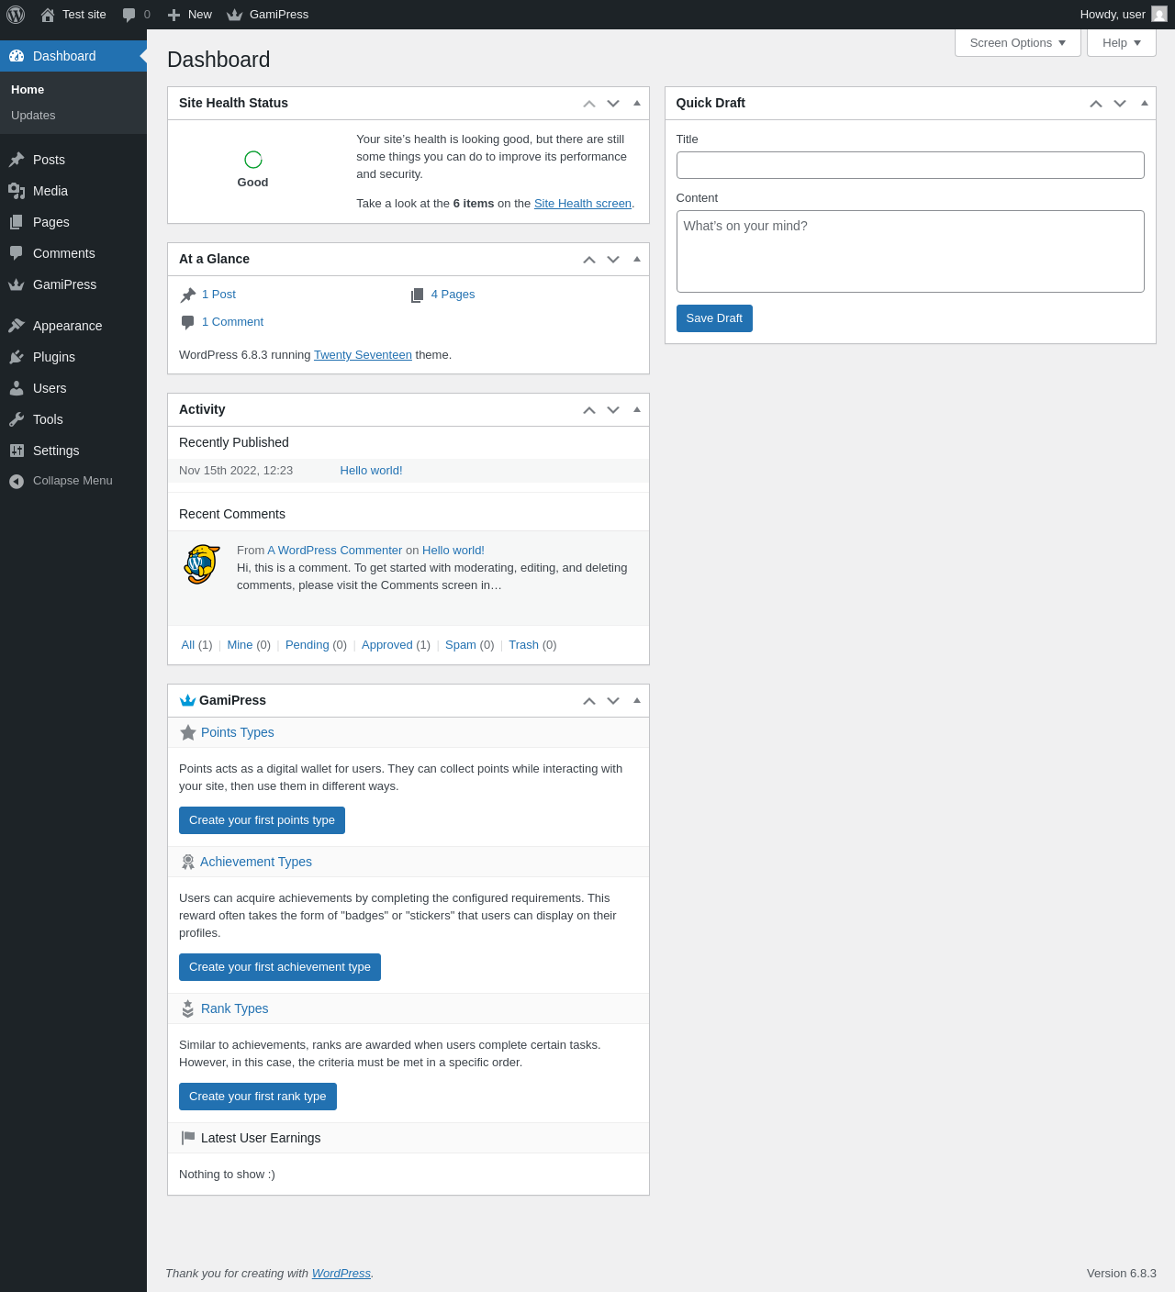Click the commenter avatar in Recent Comments

click(202, 564)
